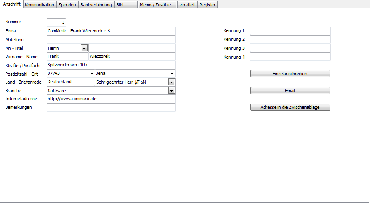Expand the Postleitzahl dropdown list
The image size is (370, 203).
pos(91,74)
